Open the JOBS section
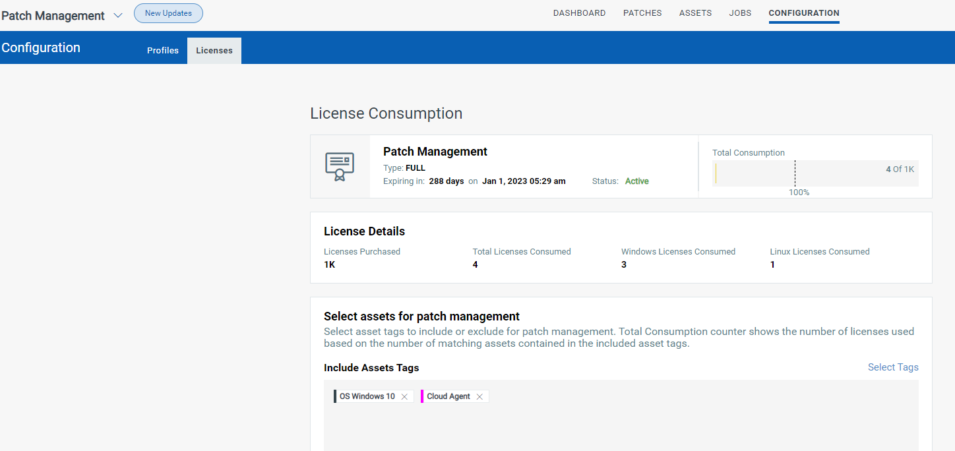 coord(740,13)
